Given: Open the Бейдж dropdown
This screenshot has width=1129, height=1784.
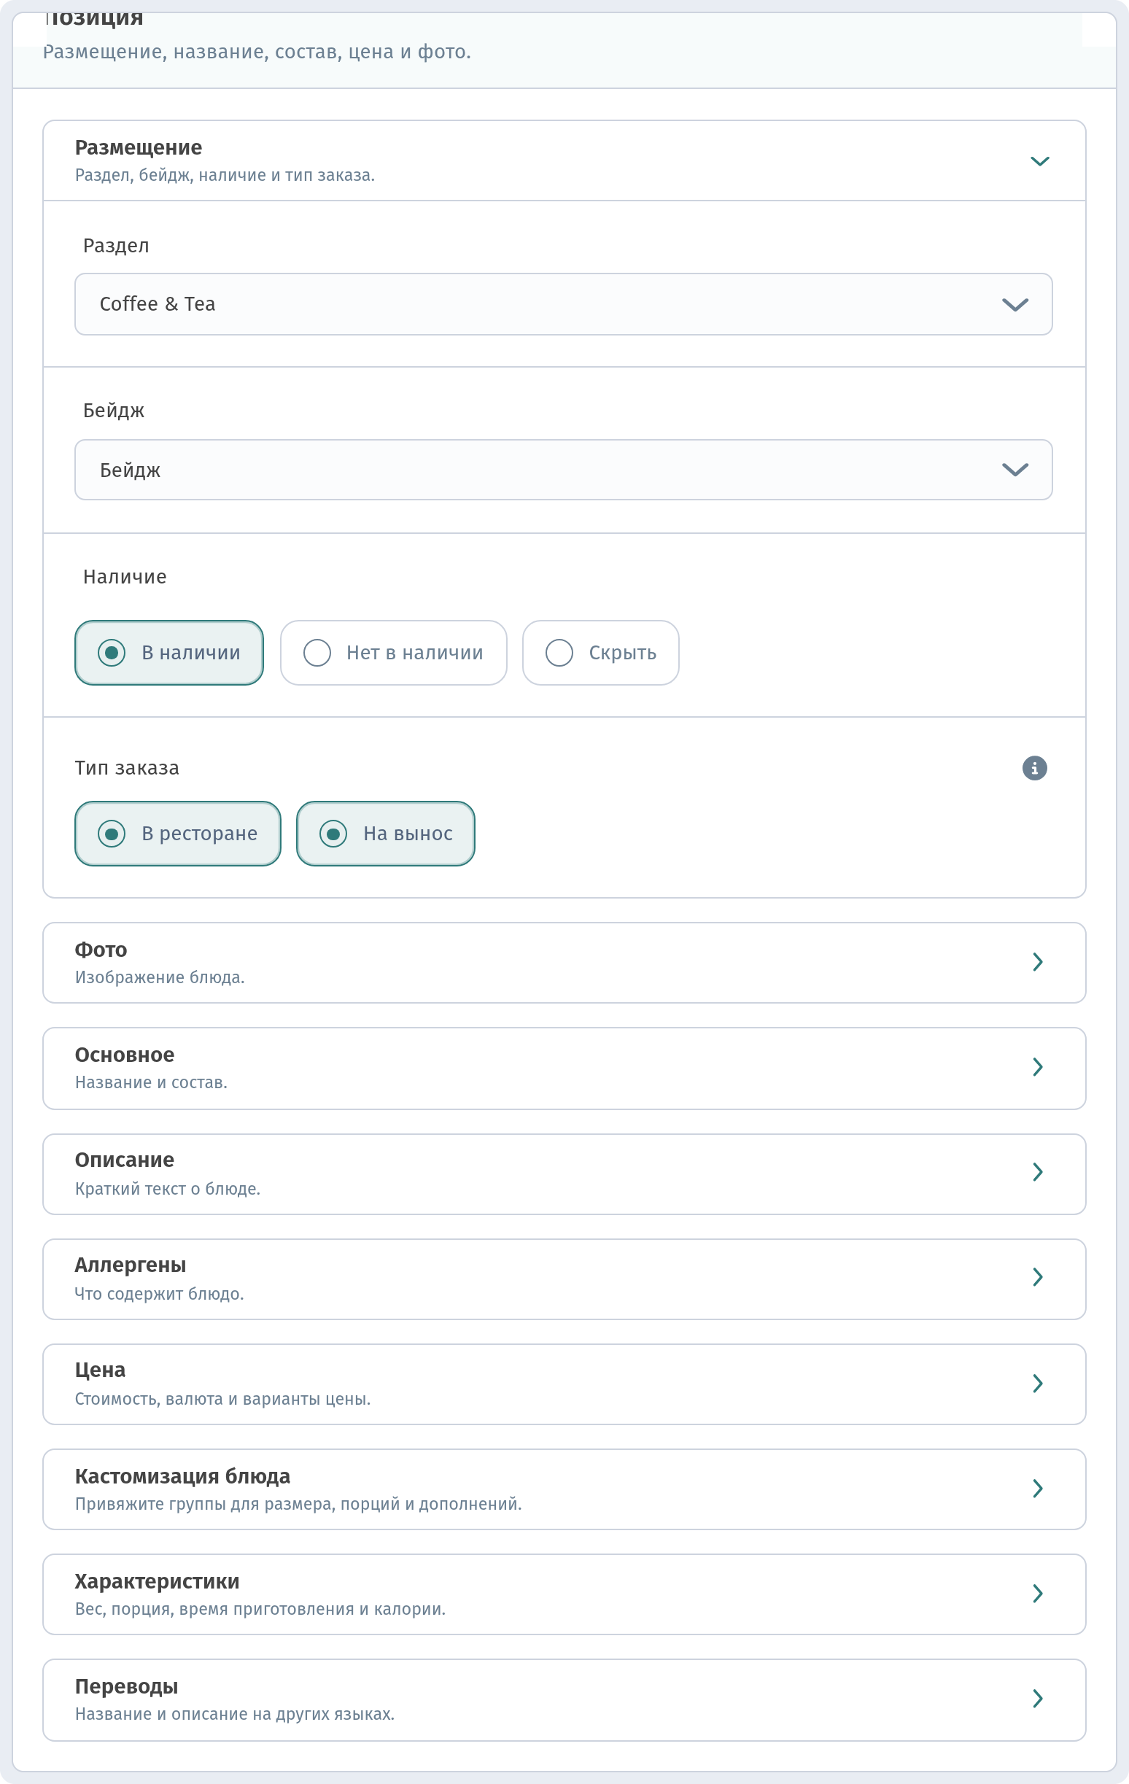Looking at the screenshot, I should pyautogui.click(x=563, y=470).
